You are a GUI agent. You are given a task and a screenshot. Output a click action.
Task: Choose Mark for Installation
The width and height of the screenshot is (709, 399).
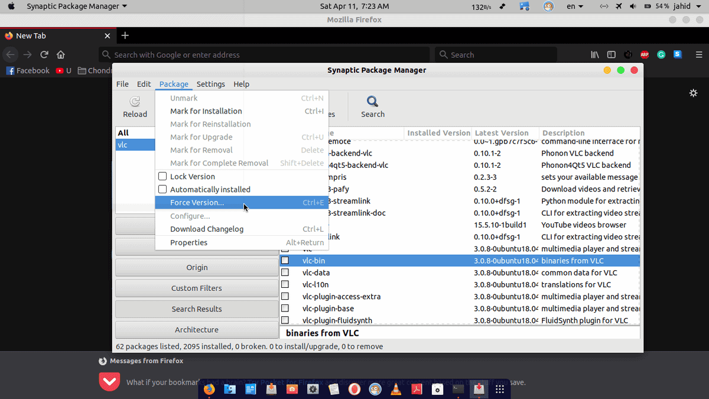[242, 111]
